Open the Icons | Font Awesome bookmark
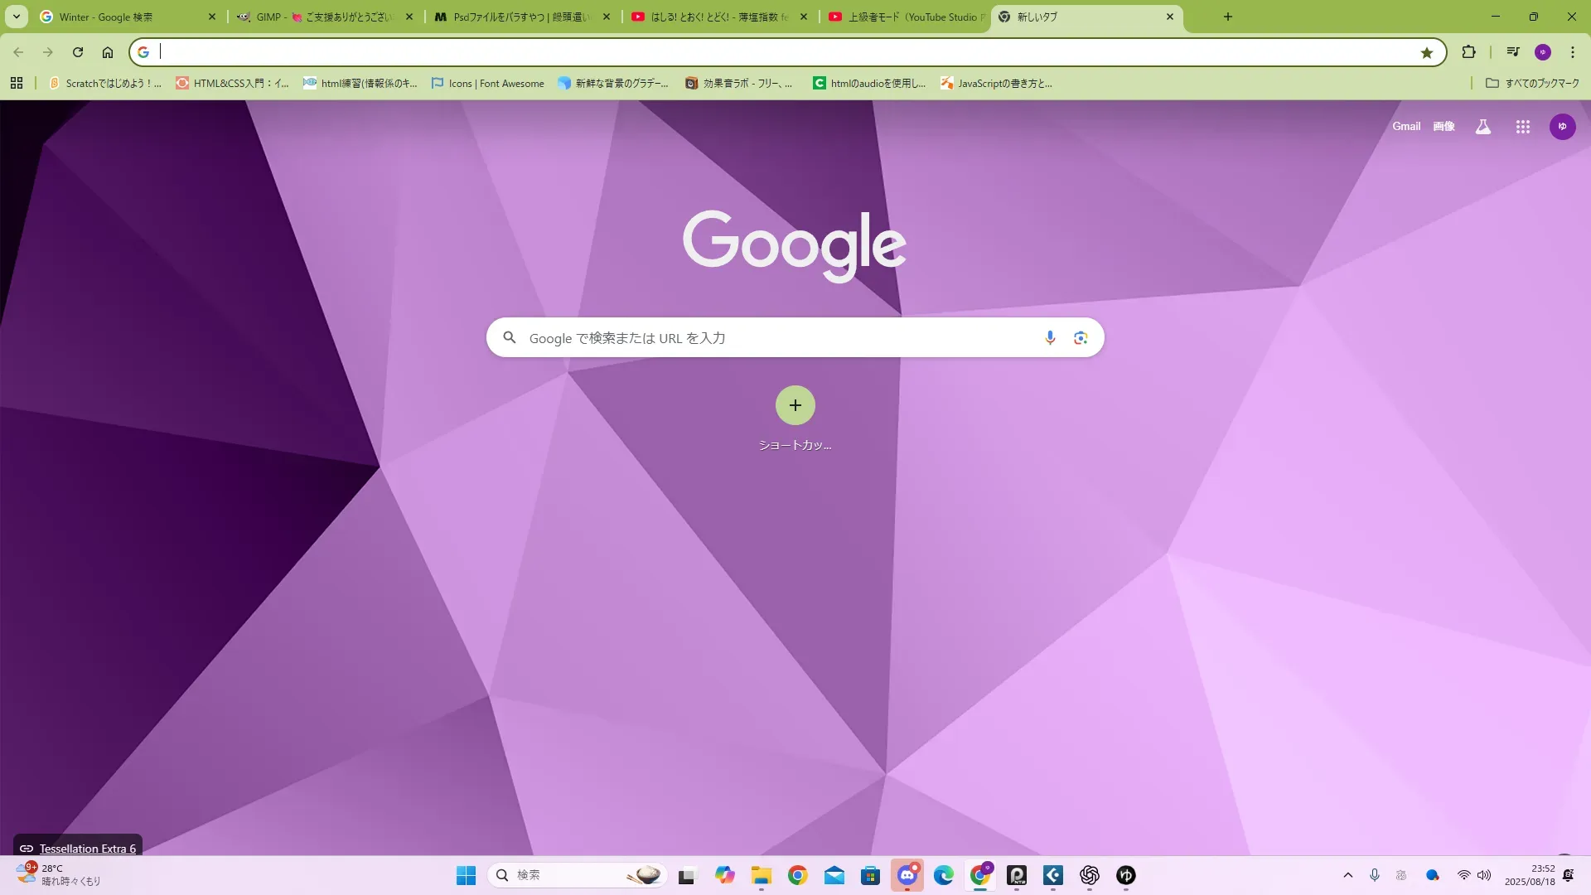The width and height of the screenshot is (1591, 895). [x=488, y=83]
